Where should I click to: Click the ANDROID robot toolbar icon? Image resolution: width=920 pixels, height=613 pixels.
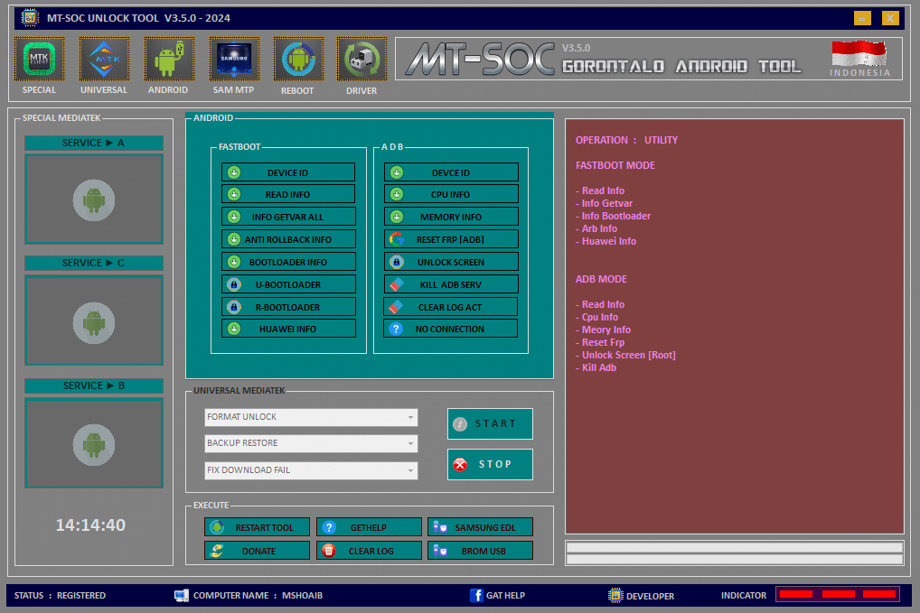coord(168,57)
